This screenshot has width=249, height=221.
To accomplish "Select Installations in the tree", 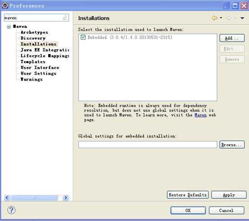I will pyautogui.click(x=39, y=44).
